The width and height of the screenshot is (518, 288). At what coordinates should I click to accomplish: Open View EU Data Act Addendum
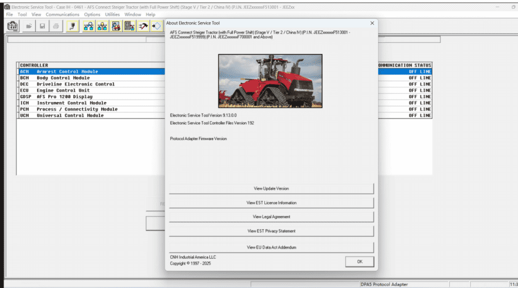pos(271,247)
